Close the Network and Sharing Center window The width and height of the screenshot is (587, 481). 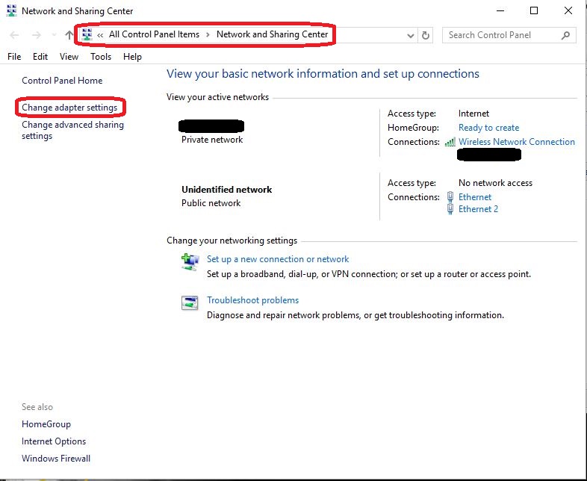(568, 11)
